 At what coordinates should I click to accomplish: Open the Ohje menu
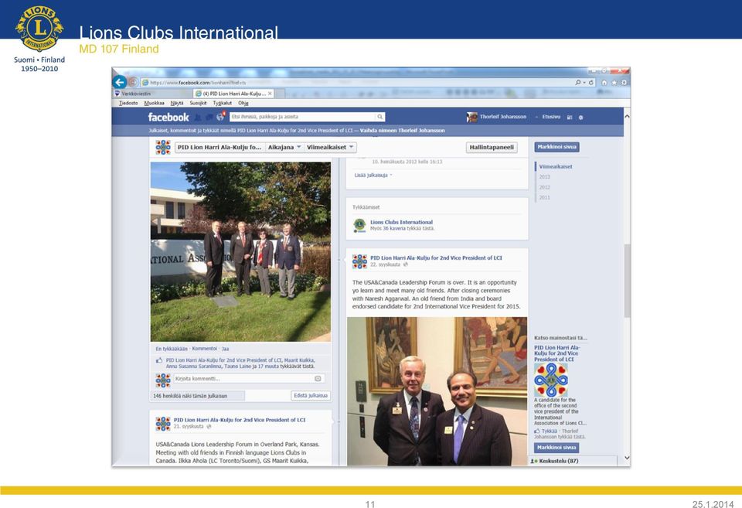point(243,103)
